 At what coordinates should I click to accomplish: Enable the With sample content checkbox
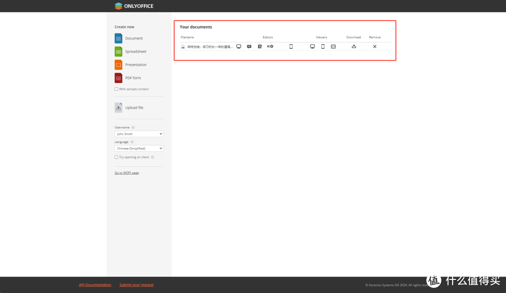click(x=117, y=89)
